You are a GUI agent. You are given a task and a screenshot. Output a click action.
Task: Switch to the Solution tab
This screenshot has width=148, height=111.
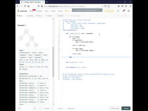point(30,16)
